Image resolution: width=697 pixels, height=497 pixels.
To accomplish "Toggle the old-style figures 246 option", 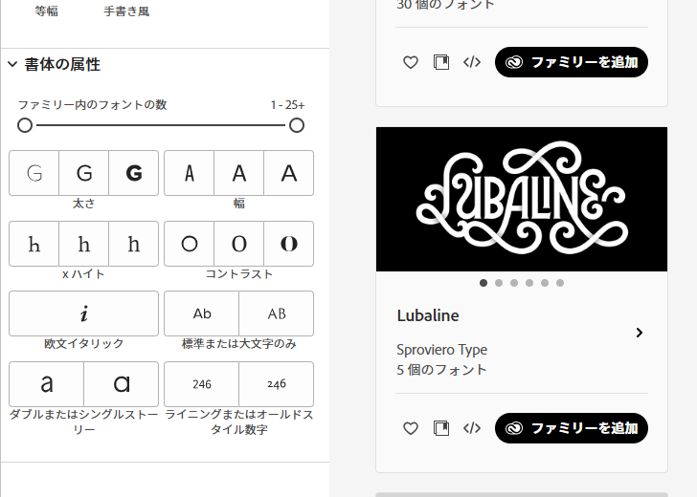I will (276, 384).
